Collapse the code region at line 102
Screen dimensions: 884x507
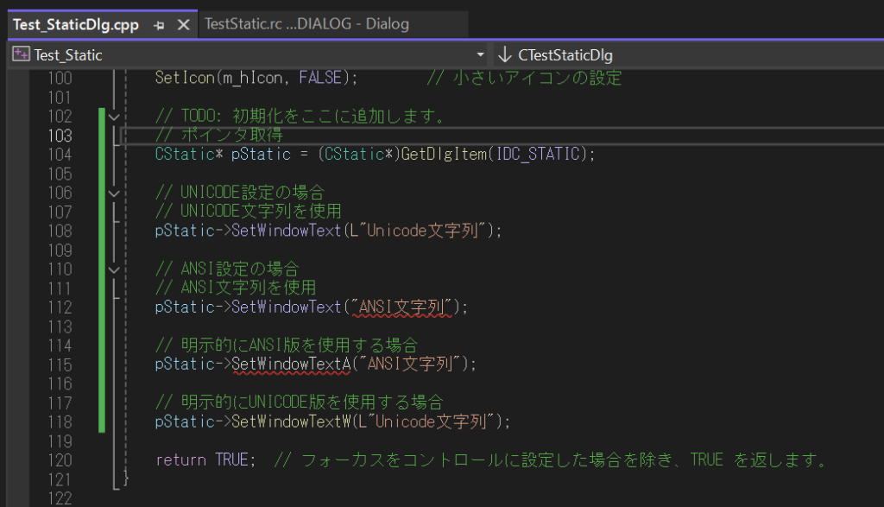coord(114,116)
